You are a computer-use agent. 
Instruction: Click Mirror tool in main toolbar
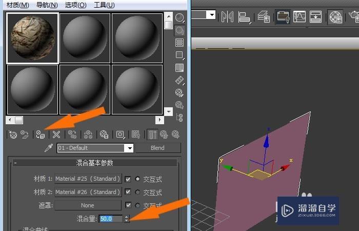(227, 17)
